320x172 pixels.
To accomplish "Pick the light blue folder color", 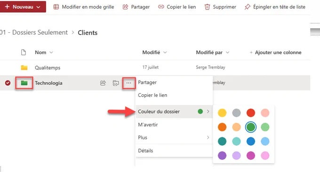I will 265,141.
